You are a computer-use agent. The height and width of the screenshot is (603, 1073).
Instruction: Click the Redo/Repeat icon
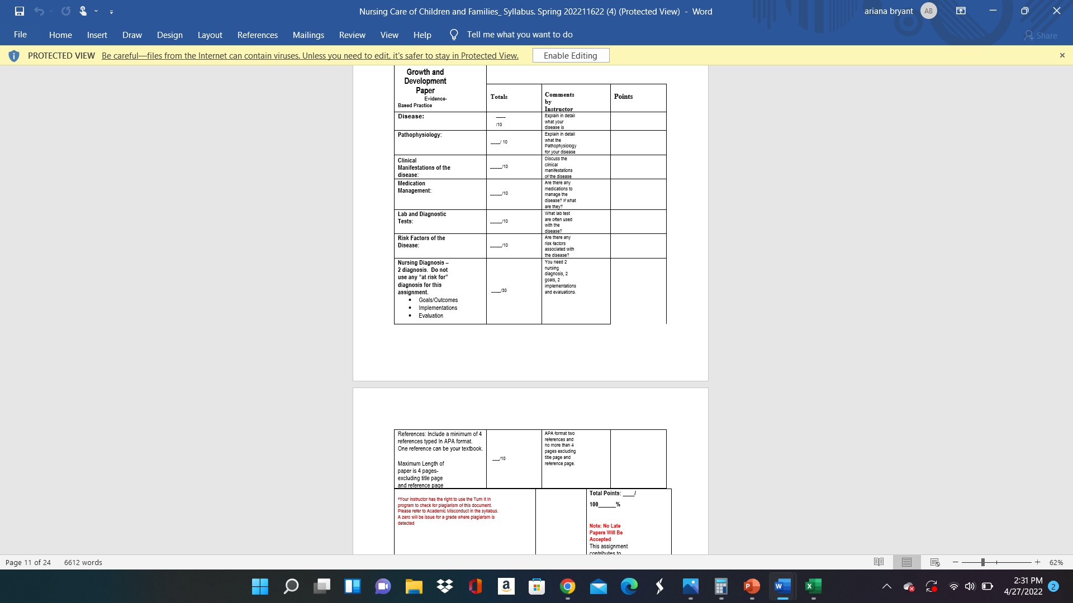click(66, 11)
